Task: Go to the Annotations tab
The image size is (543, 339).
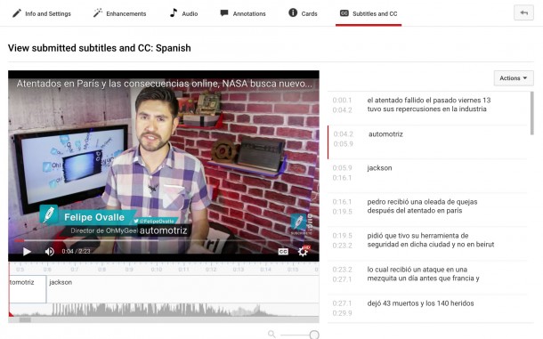Action: [x=243, y=13]
